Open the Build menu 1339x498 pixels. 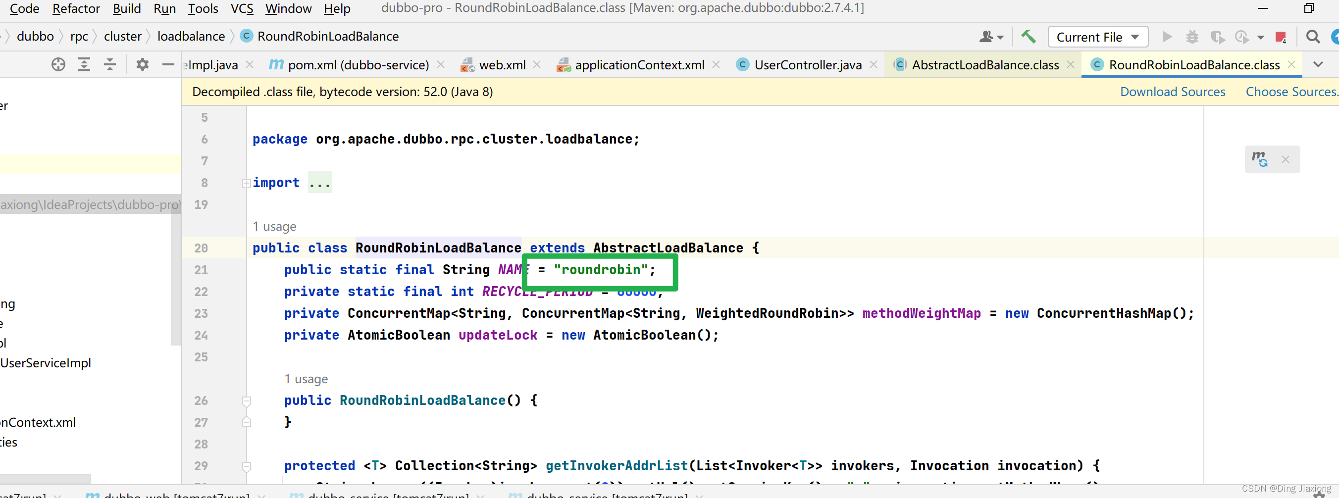[x=127, y=8]
